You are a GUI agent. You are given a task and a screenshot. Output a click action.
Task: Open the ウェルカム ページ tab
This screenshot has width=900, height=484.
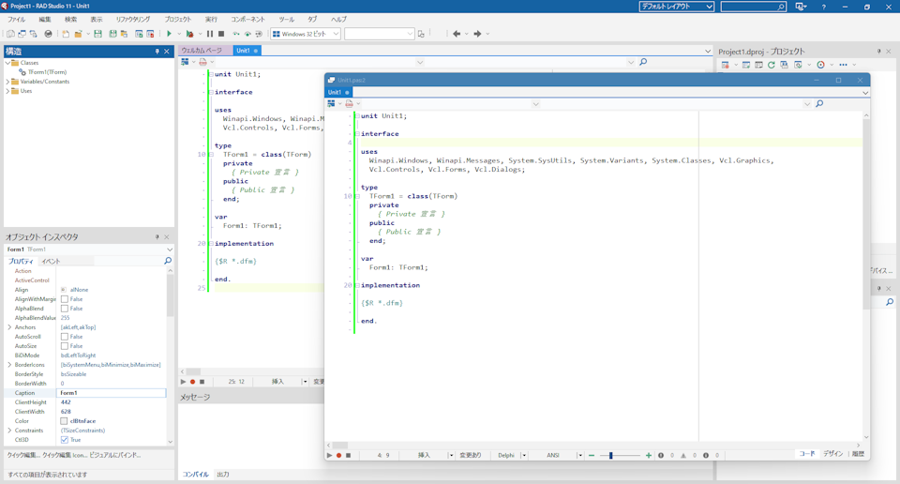tap(202, 51)
